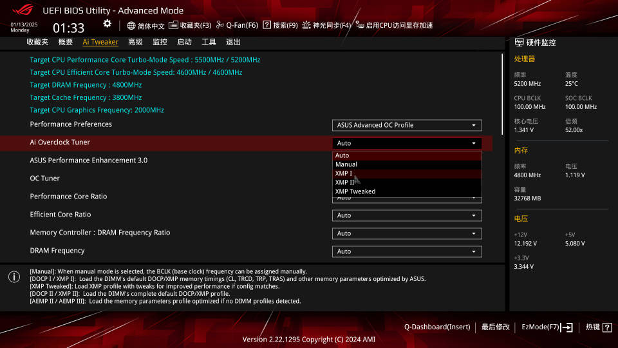The image size is (618, 348).
Task: Click the 01/13/2025 Monday date
Action: click(x=24, y=27)
